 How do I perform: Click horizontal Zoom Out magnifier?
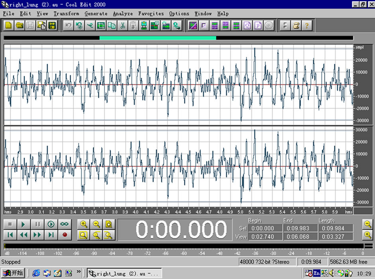point(96,224)
